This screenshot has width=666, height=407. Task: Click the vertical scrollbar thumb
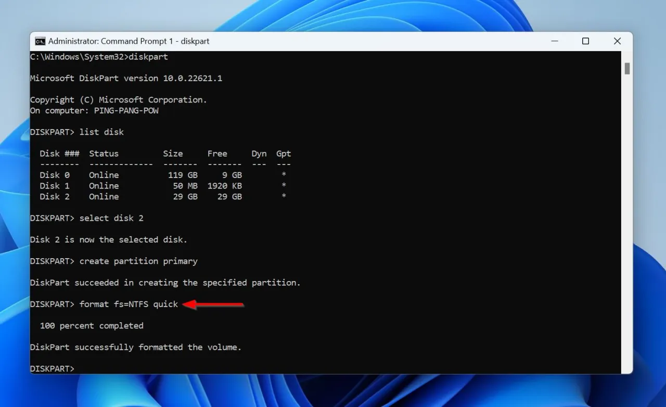click(627, 69)
